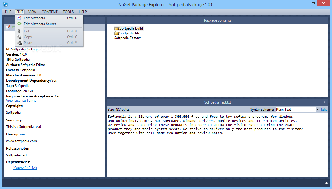The width and height of the screenshot is (332, 189).
Task: Click the Edit Metadata menu entry icon
Action: [x=19, y=18]
